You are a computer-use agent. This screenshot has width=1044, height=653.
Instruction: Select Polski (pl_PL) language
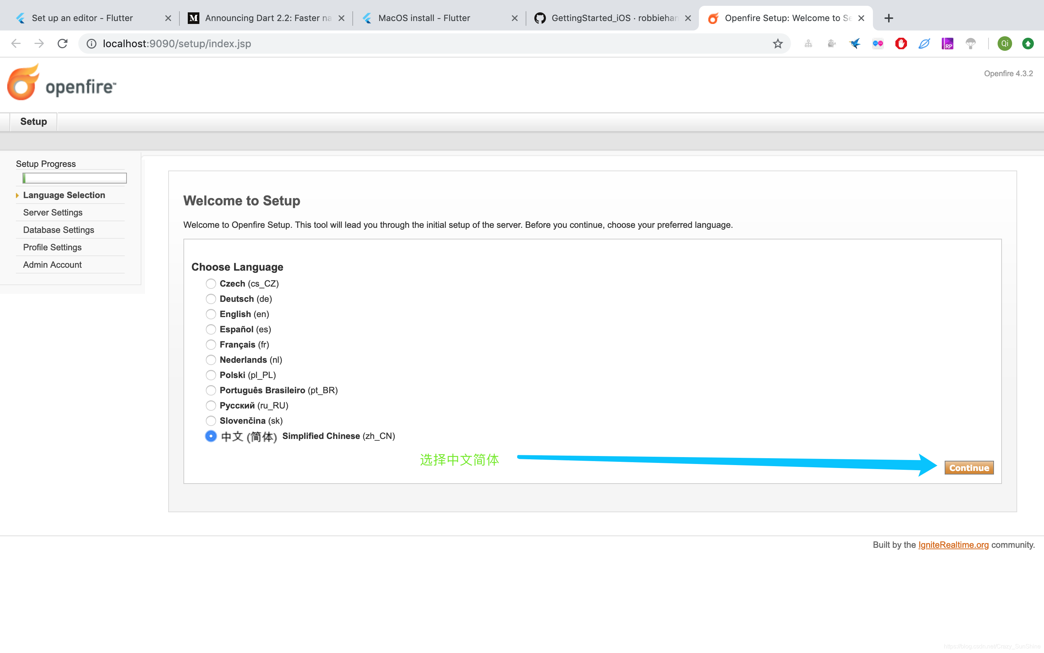(x=211, y=375)
